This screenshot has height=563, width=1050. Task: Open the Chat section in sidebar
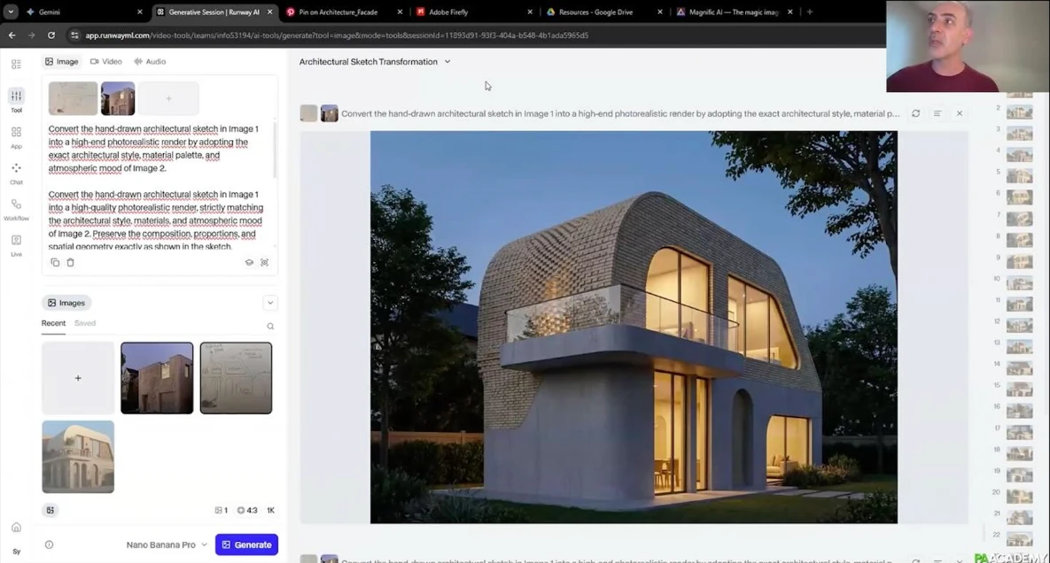(16, 172)
